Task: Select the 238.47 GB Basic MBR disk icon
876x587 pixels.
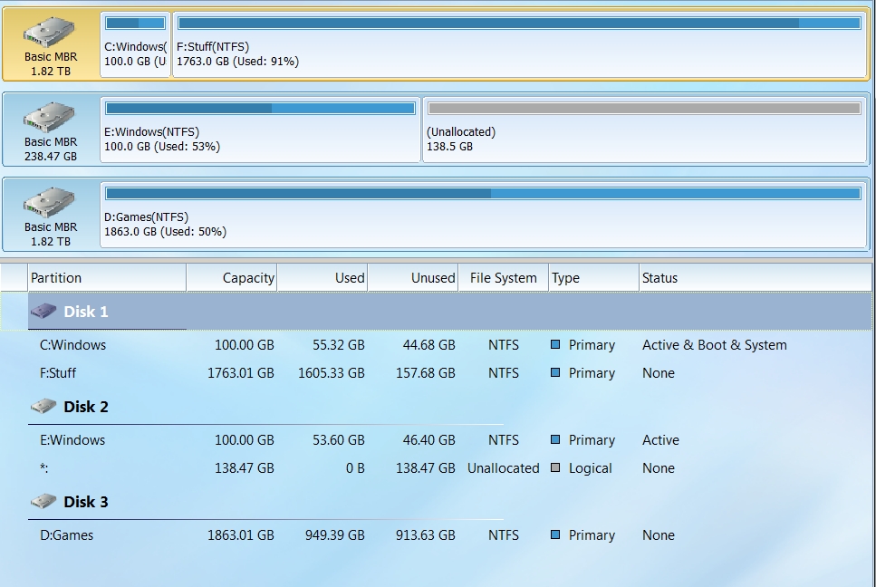Action: 49,117
